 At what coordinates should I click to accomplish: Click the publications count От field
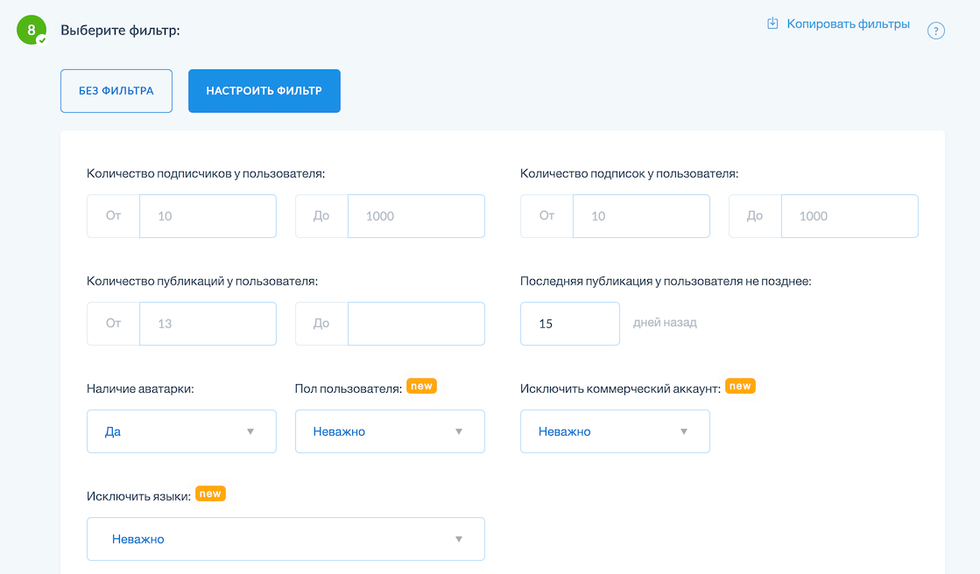[x=208, y=324]
